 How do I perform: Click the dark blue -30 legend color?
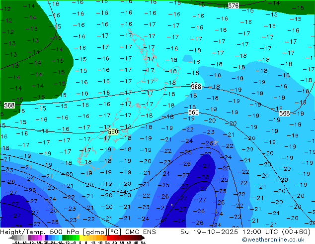[x=47, y=238]
